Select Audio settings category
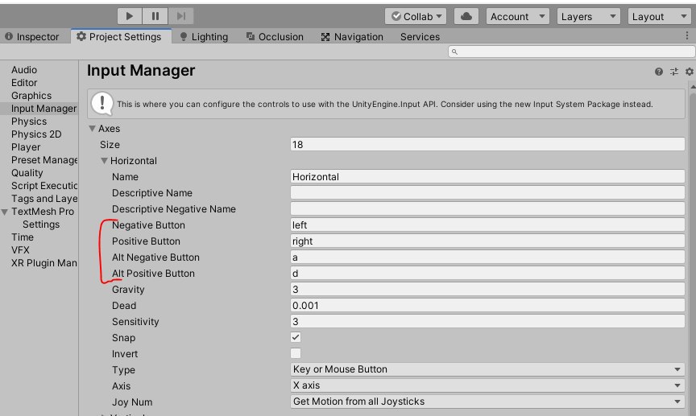The width and height of the screenshot is (696, 416). tap(24, 70)
